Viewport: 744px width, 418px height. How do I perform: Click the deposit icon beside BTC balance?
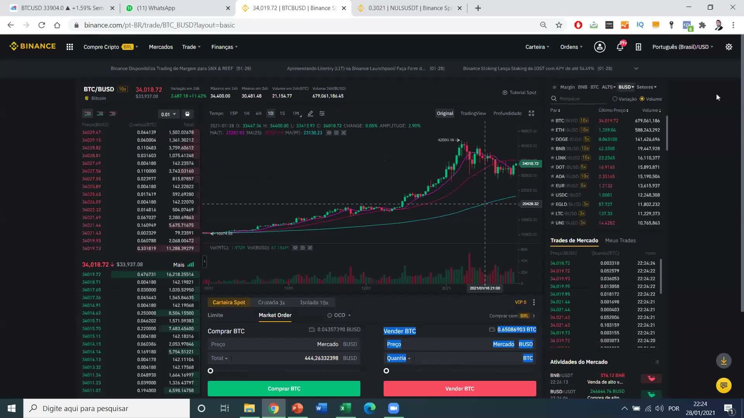point(492,329)
